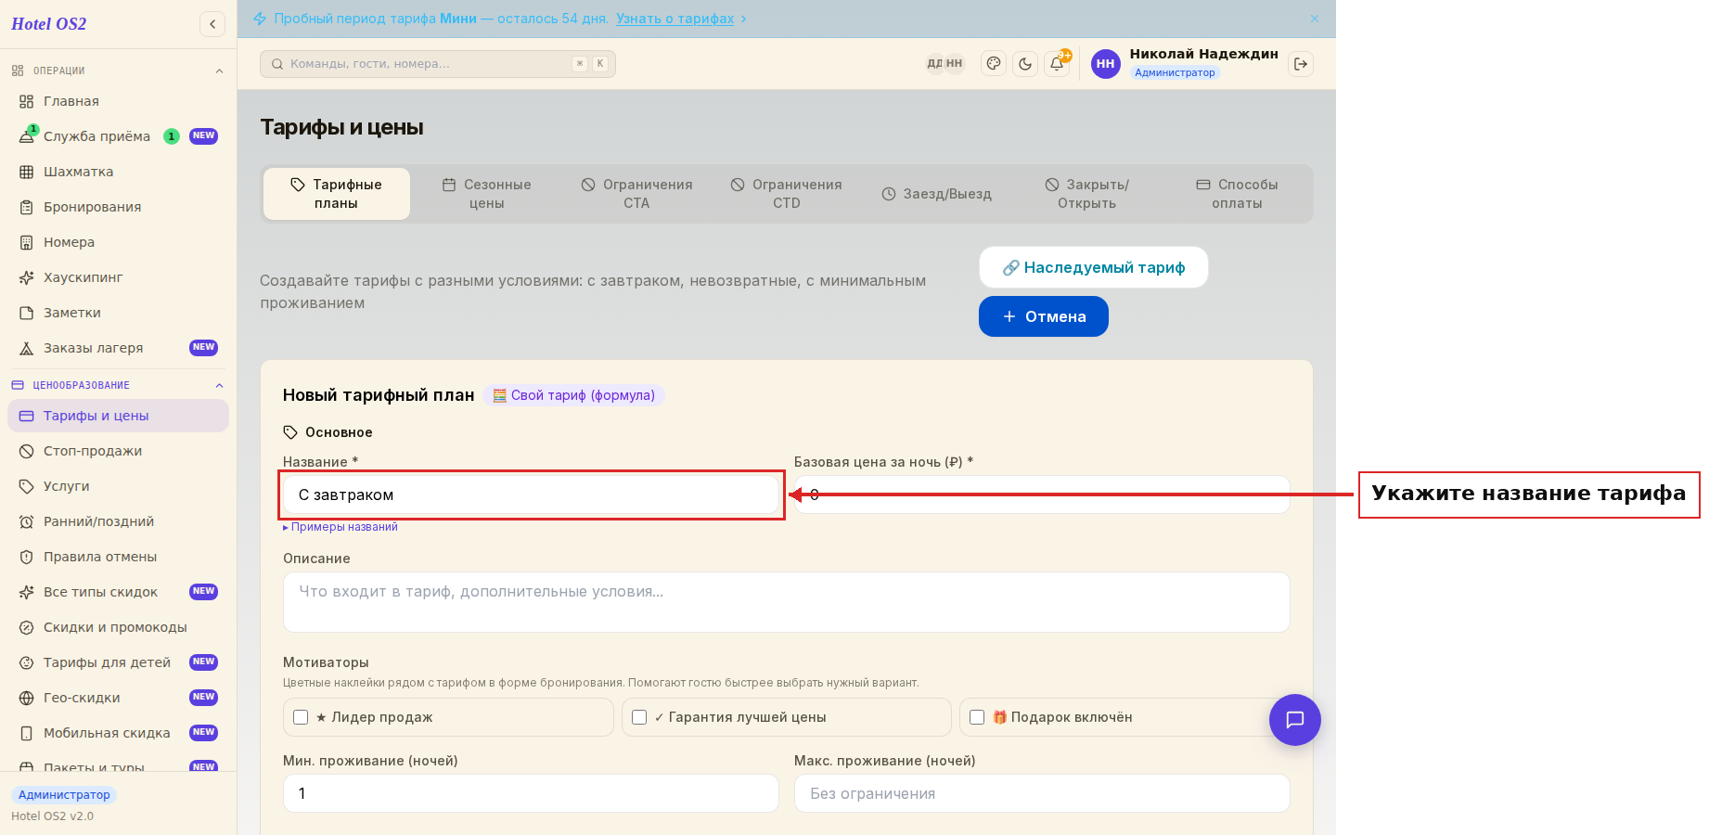The height and width of the screenshot is (835, 1722).
Task: Switch to Сезонные цены tab
Action: [487, 194]
